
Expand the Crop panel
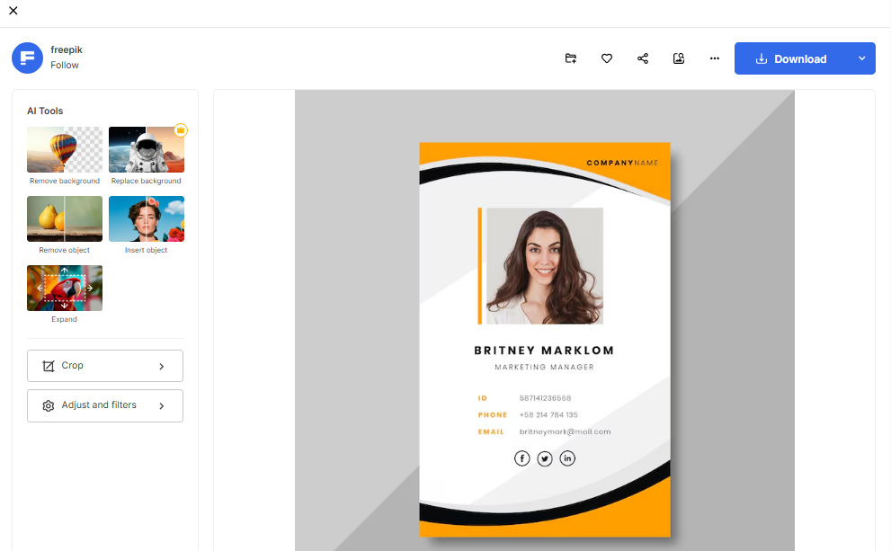tap(104, 365)
